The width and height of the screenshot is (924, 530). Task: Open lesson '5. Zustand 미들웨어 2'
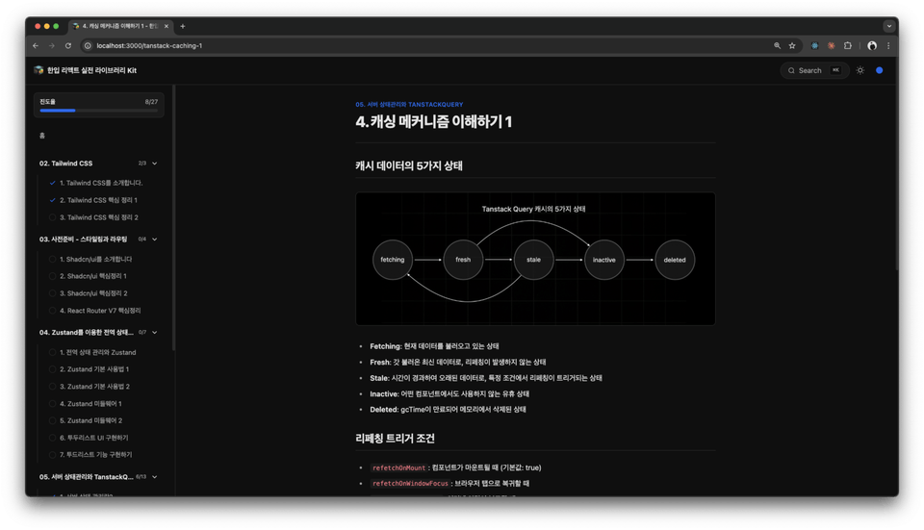pyautogui.click(x=91, y=420)
